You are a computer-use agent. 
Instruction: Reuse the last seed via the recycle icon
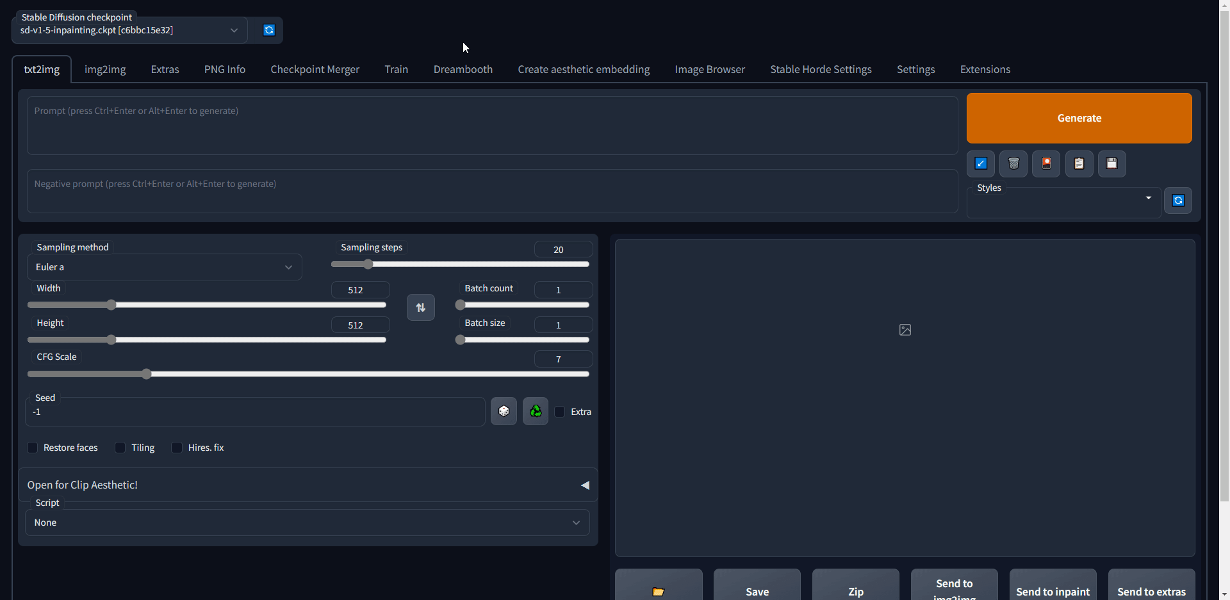coord(536,411)
